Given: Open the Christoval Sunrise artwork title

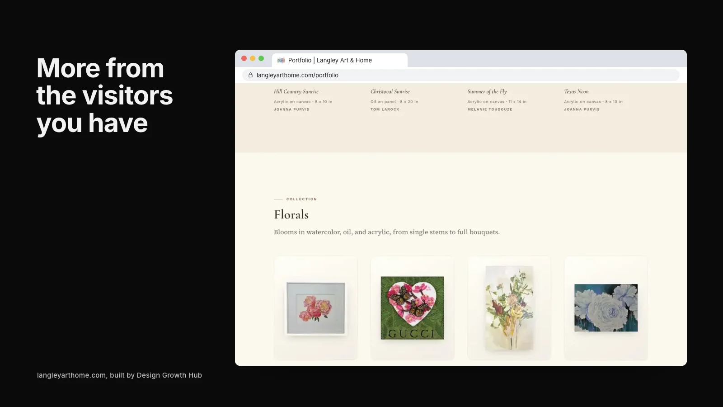Looking at the screenshot, I should 390,91.
